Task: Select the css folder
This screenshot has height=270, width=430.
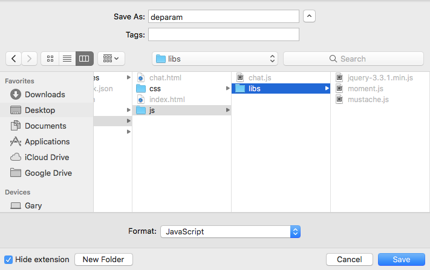Action: click(x=155, y=88)
